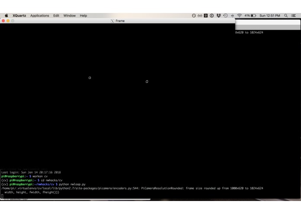Click the 41% battery indicator
This screenshot has width=301, height=214.
(x=250, y=16)
